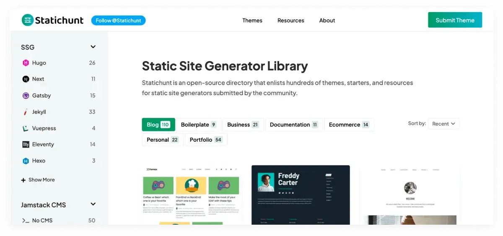This screenshot has height=236, width=503.
Task: Open the About menu item
Action: pyautogui.click(x=327, y=20)
